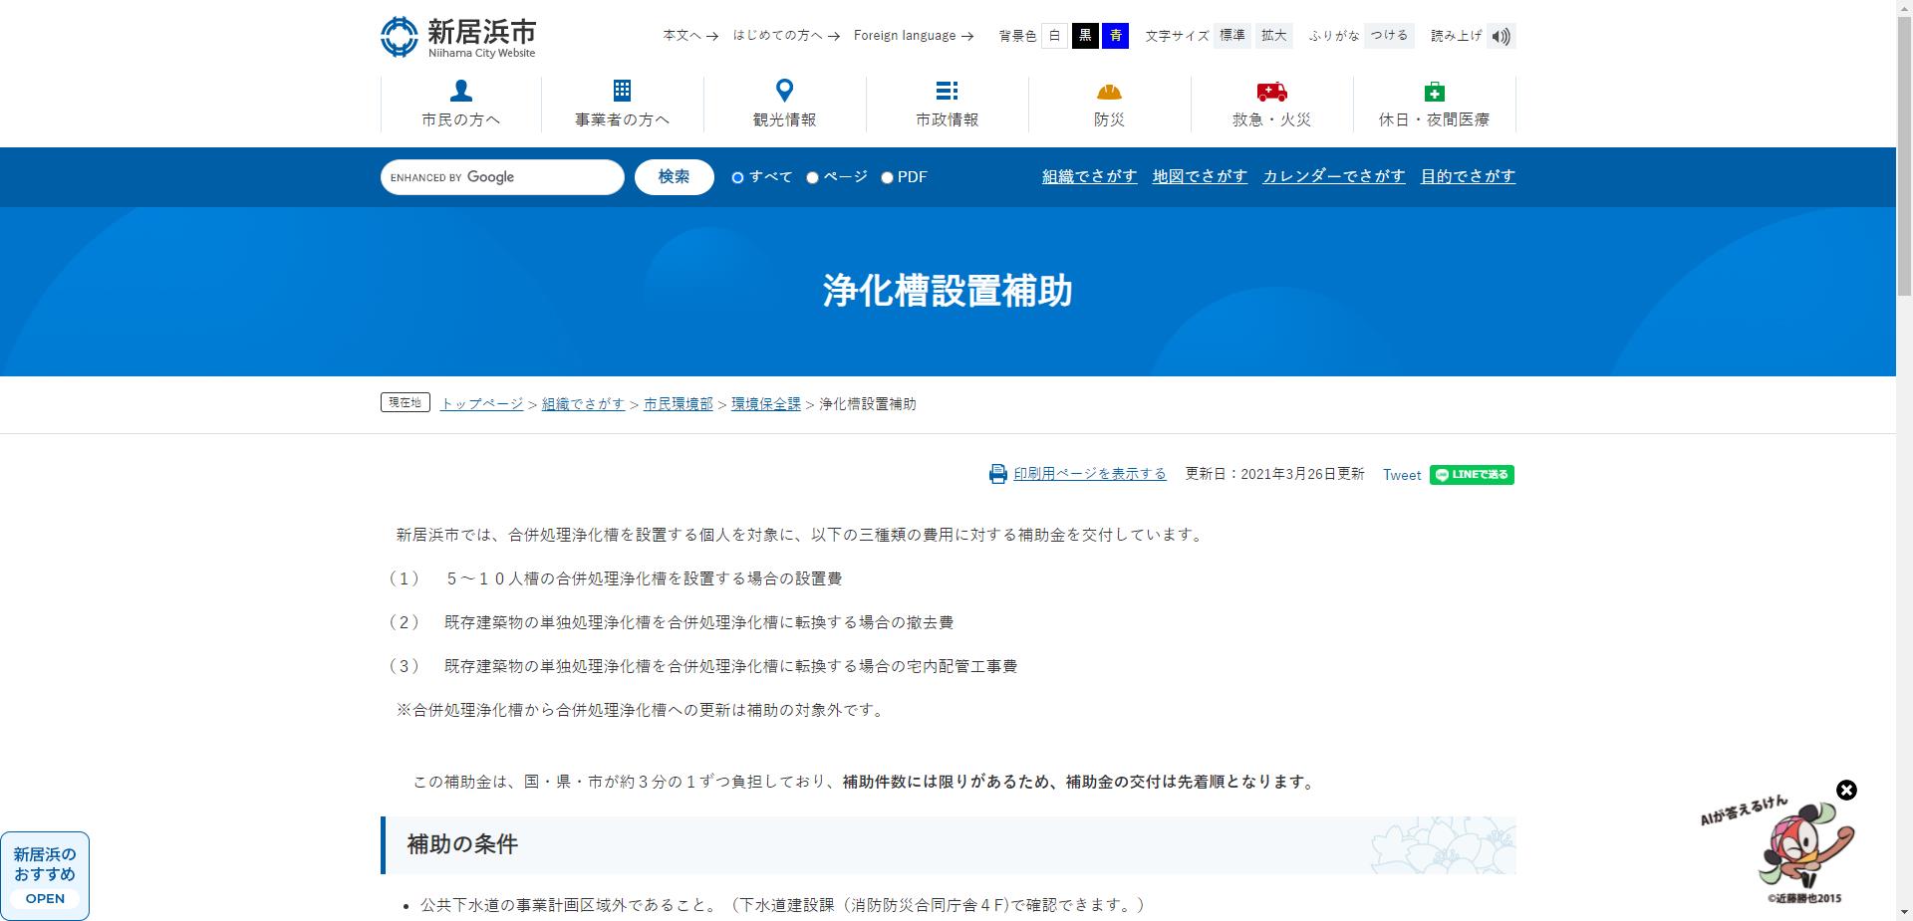Screen dimensions: 1913x921
Task: Navigate to 環境保全課 breadcrumb link
Action: (764, 403)
